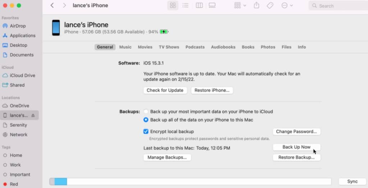Viewport: 368px width, 188px height.
Task: Go back with the back arrow
Action: [52, 5]
